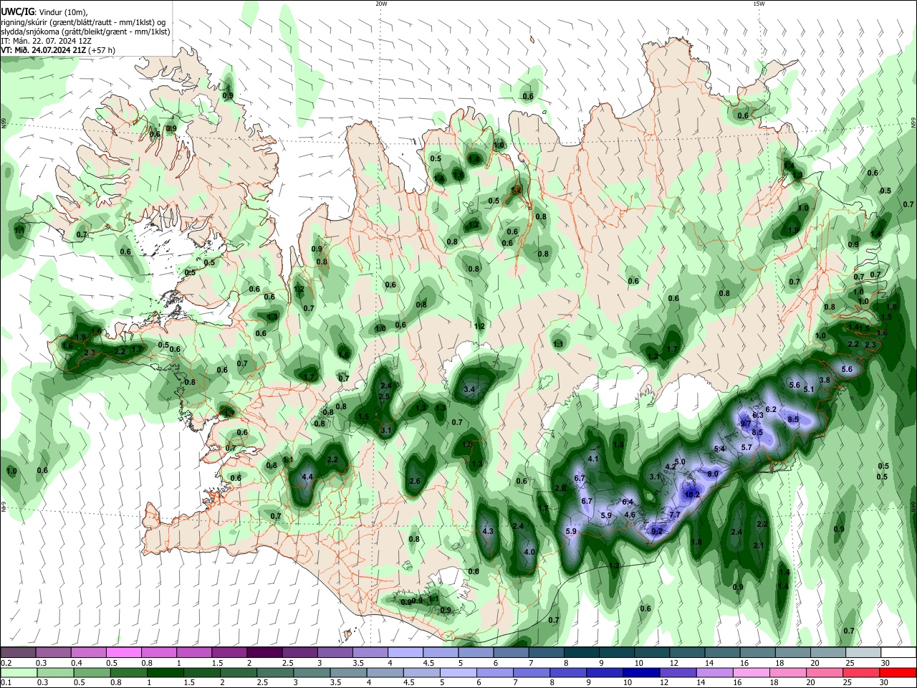
Task: Pick the darkest green 1–1.5 lower legend swatch
Action: click(x=166, y=672)
